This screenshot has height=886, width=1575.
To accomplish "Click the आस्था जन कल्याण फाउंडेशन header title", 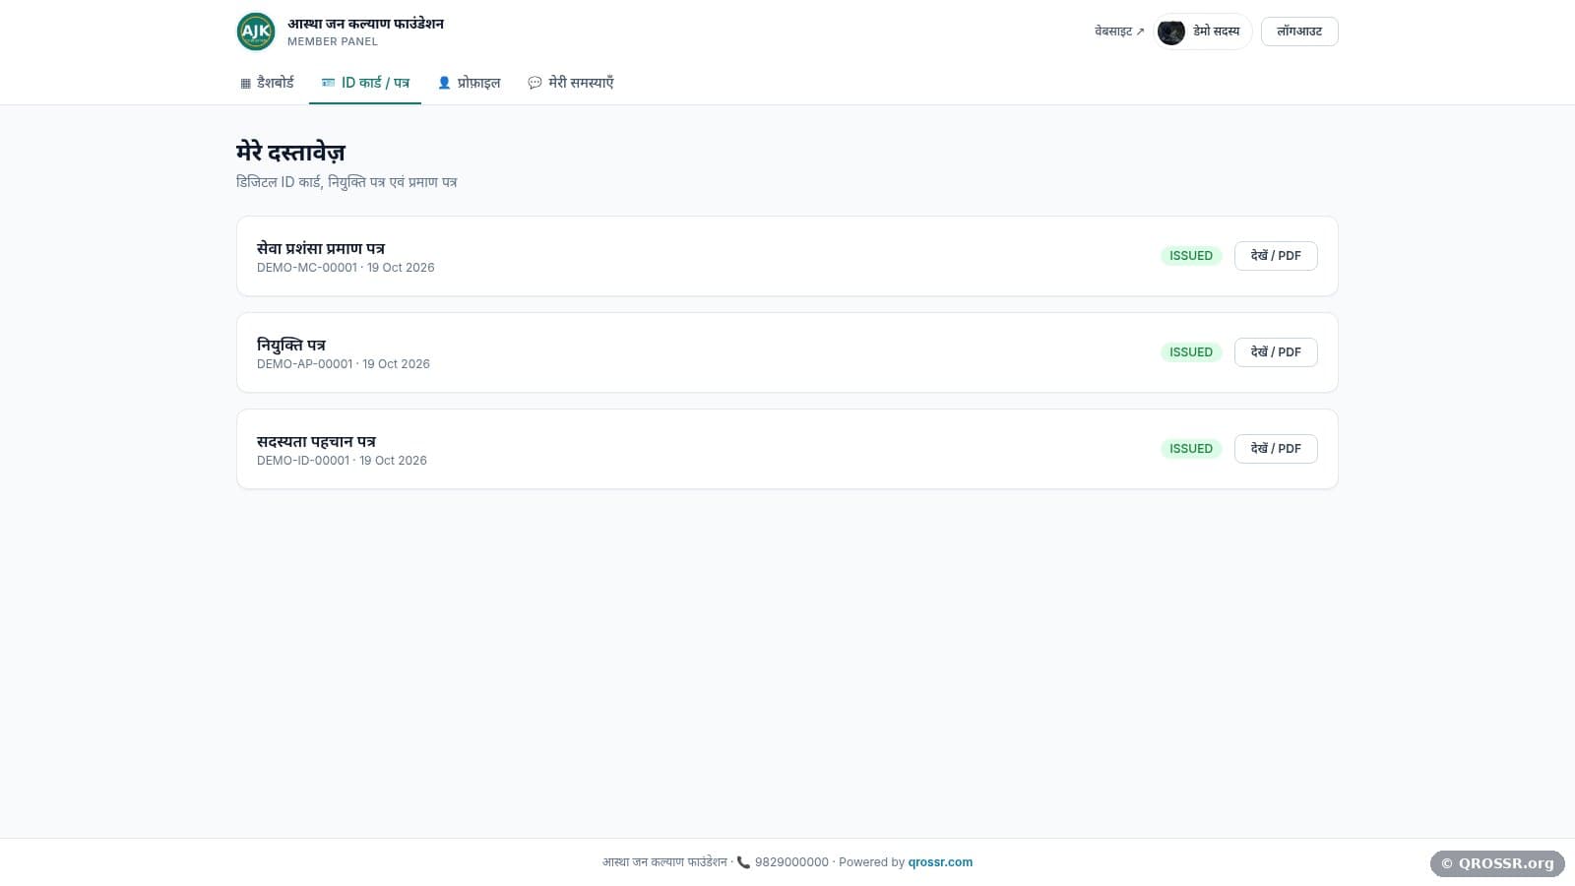I will click(365, 24).
